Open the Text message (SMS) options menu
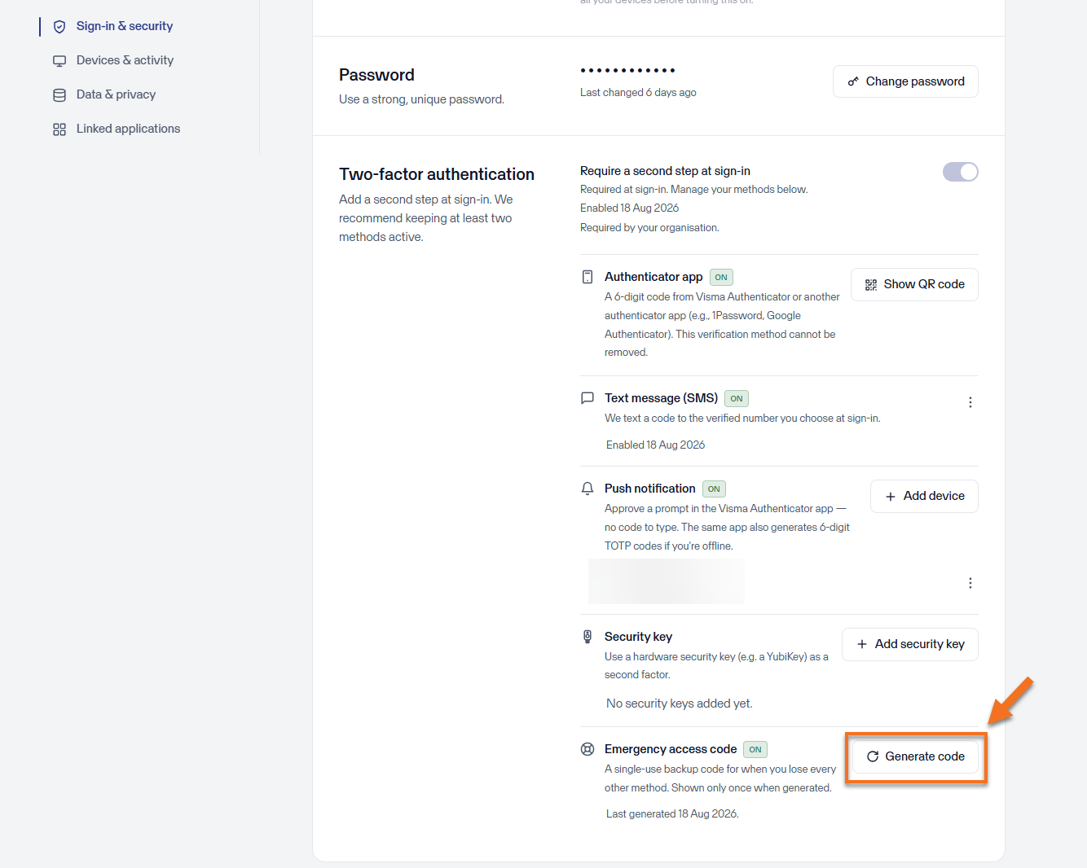The image size is (1087, 868). (x=970, y=402)
